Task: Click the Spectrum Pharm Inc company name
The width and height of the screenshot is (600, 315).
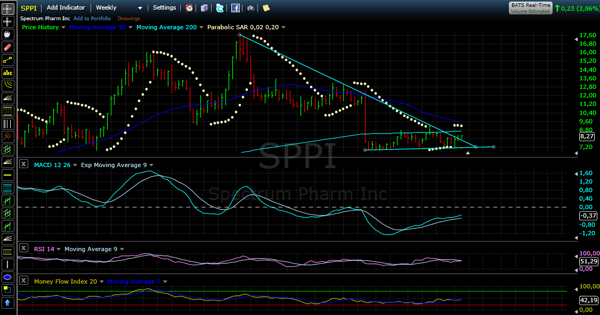Action: click(x=45, y=18)
